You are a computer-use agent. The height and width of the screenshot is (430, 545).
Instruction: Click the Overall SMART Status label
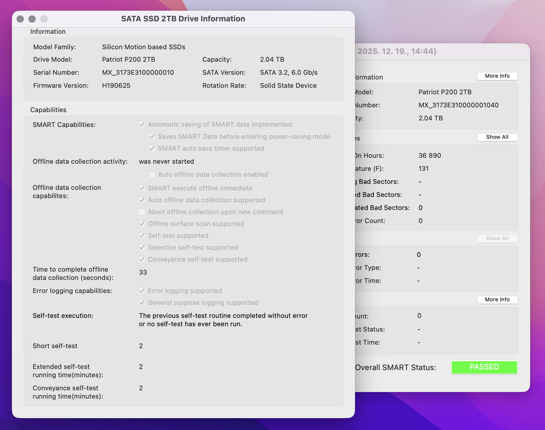click(396, 368)
